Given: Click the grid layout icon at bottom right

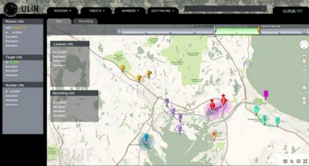Looking at the screenshot, I should click(x=285, y=161).
